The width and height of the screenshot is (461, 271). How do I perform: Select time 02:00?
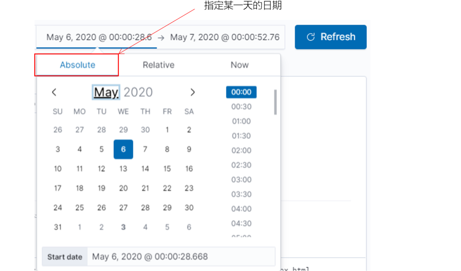[x=241, y=151]
